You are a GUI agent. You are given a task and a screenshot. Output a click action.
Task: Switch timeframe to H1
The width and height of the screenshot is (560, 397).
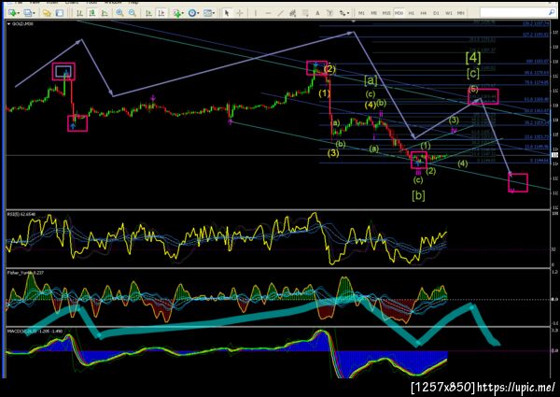tap(411, 13)
